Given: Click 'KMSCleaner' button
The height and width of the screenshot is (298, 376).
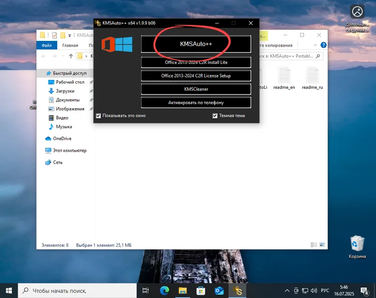Looking at the screenshot, I should tap(196, 88).
